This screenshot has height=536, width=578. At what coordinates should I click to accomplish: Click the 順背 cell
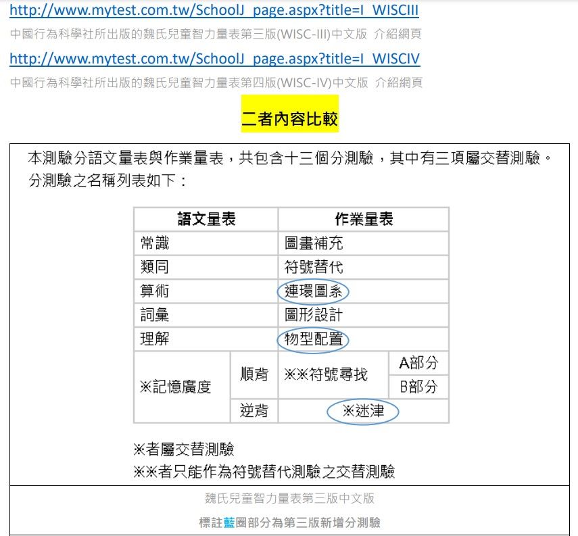(254, 374)
